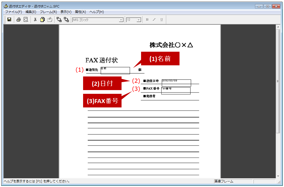Toggle Italic formatting button
Viewport: 284px width, 187px height.
tap(154, 20)
